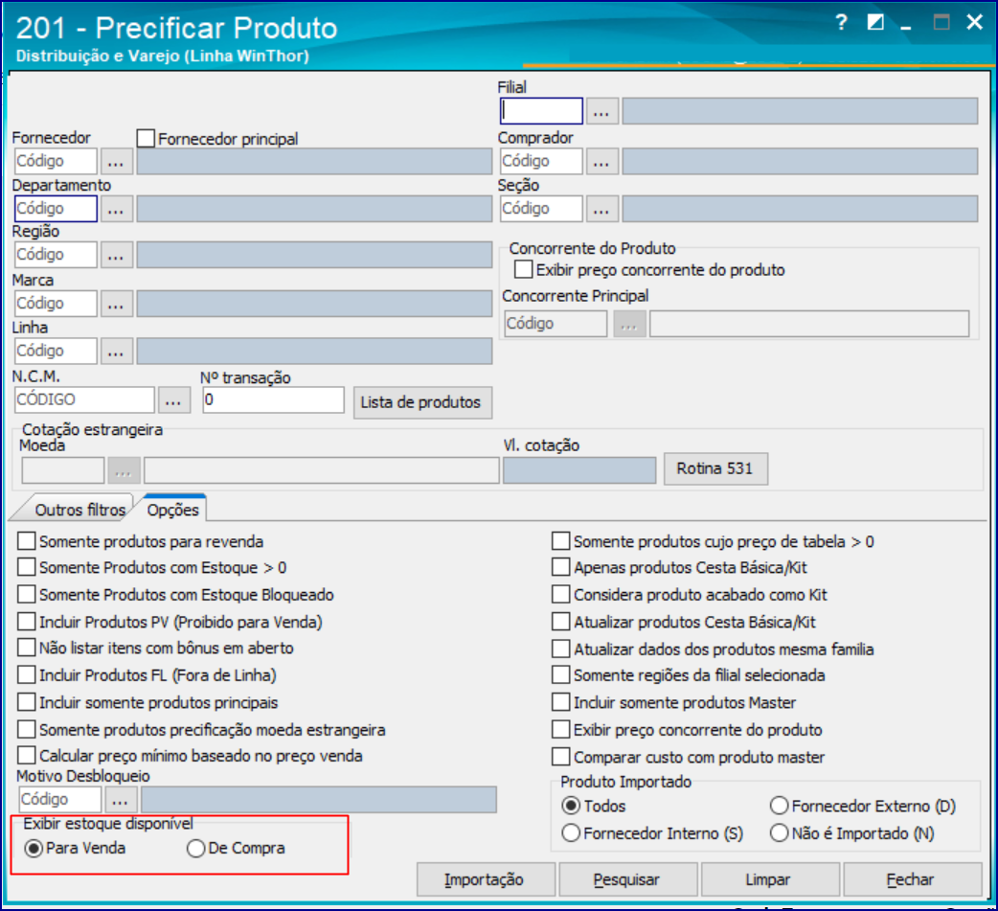
Task: Open the Seção lookup ellipsis button
Action: [x=601, y=209]
